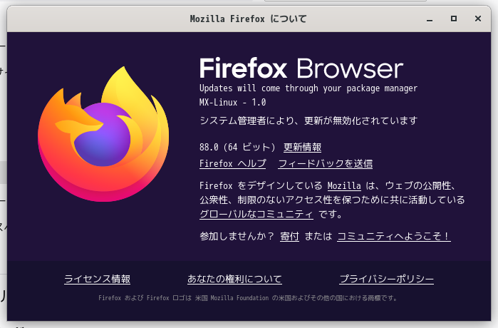
Task: Click the システム管理者により、更新が無効化されています message
Action: [x=308, y=121]
